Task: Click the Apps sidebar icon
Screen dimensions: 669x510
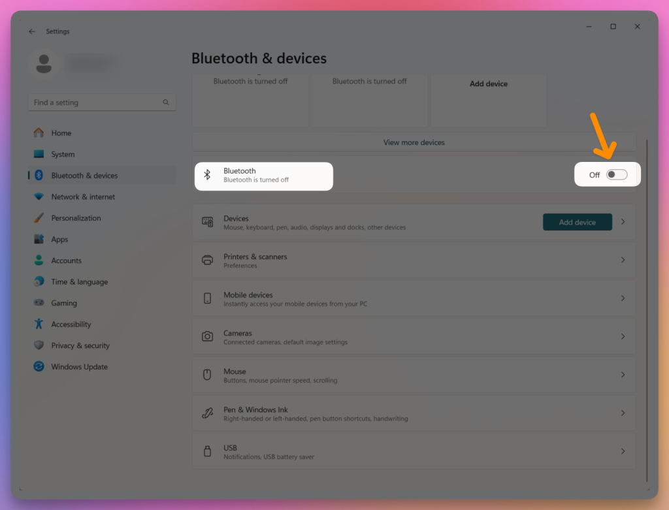Action: 39,239
